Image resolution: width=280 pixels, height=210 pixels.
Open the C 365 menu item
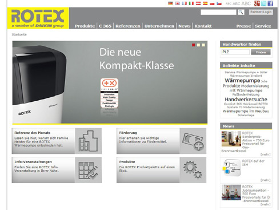[105, 26]
